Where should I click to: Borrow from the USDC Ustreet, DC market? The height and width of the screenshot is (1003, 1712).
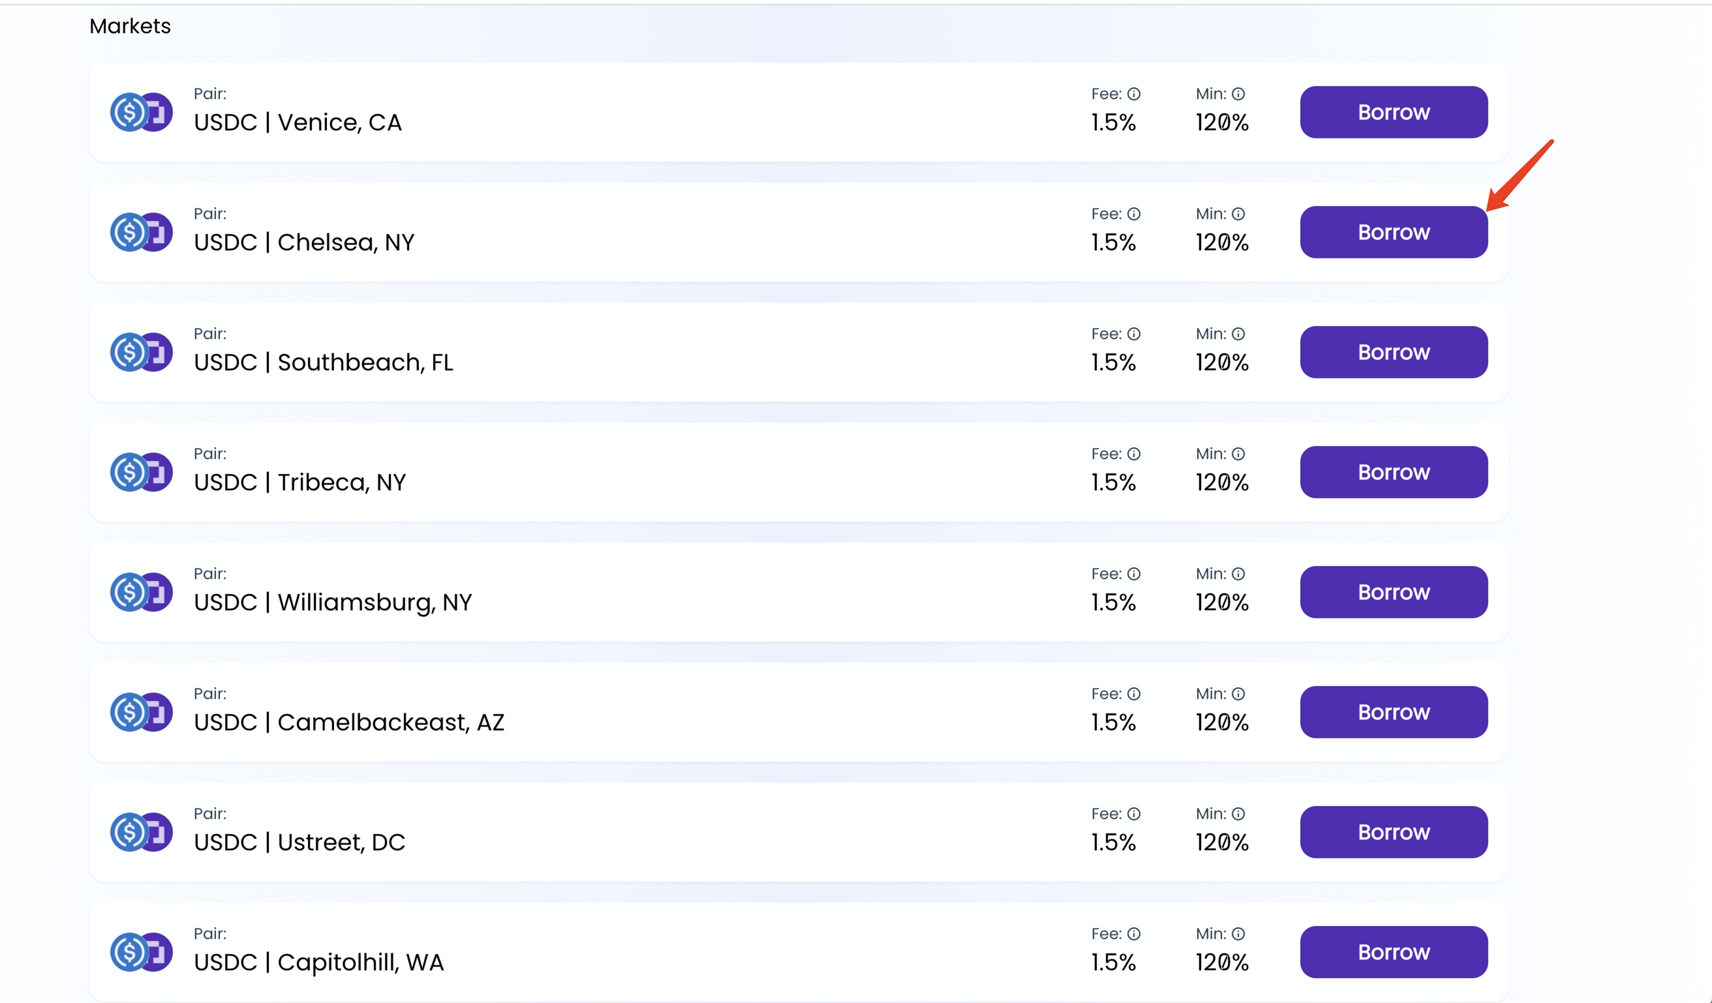point(1394,832)
